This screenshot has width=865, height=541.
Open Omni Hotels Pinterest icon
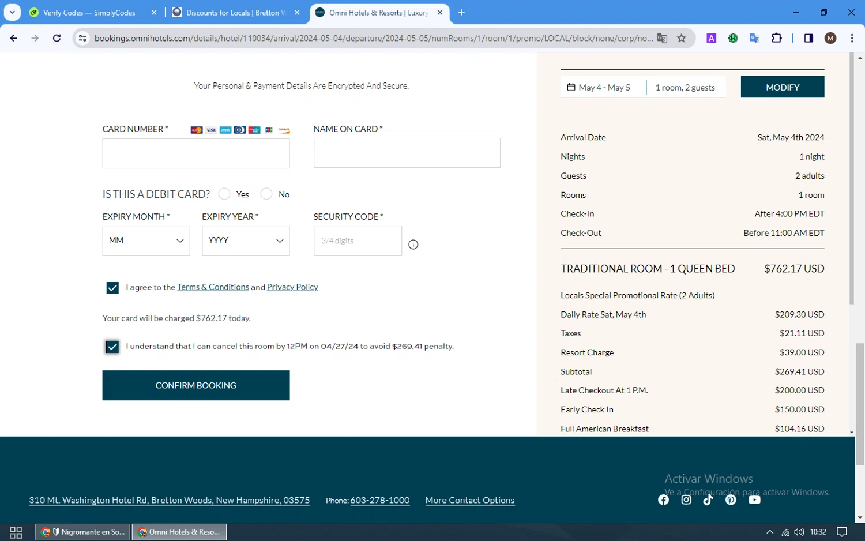point(731,499)
